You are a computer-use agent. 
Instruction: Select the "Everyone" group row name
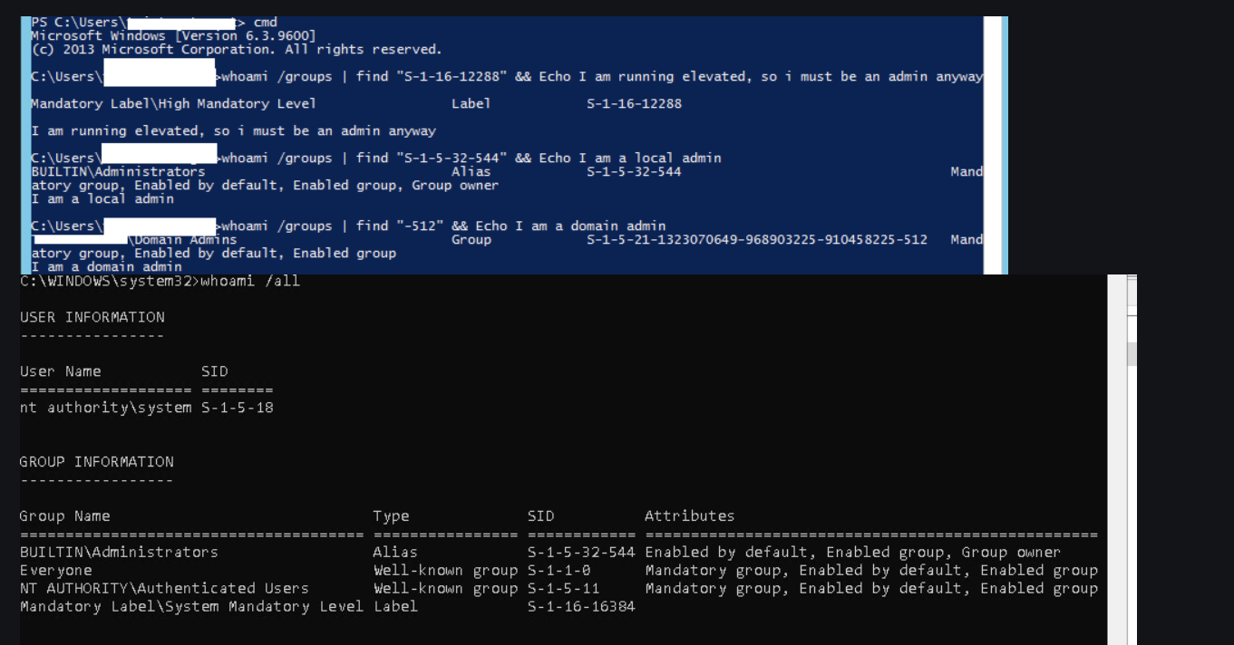[56, 571]
